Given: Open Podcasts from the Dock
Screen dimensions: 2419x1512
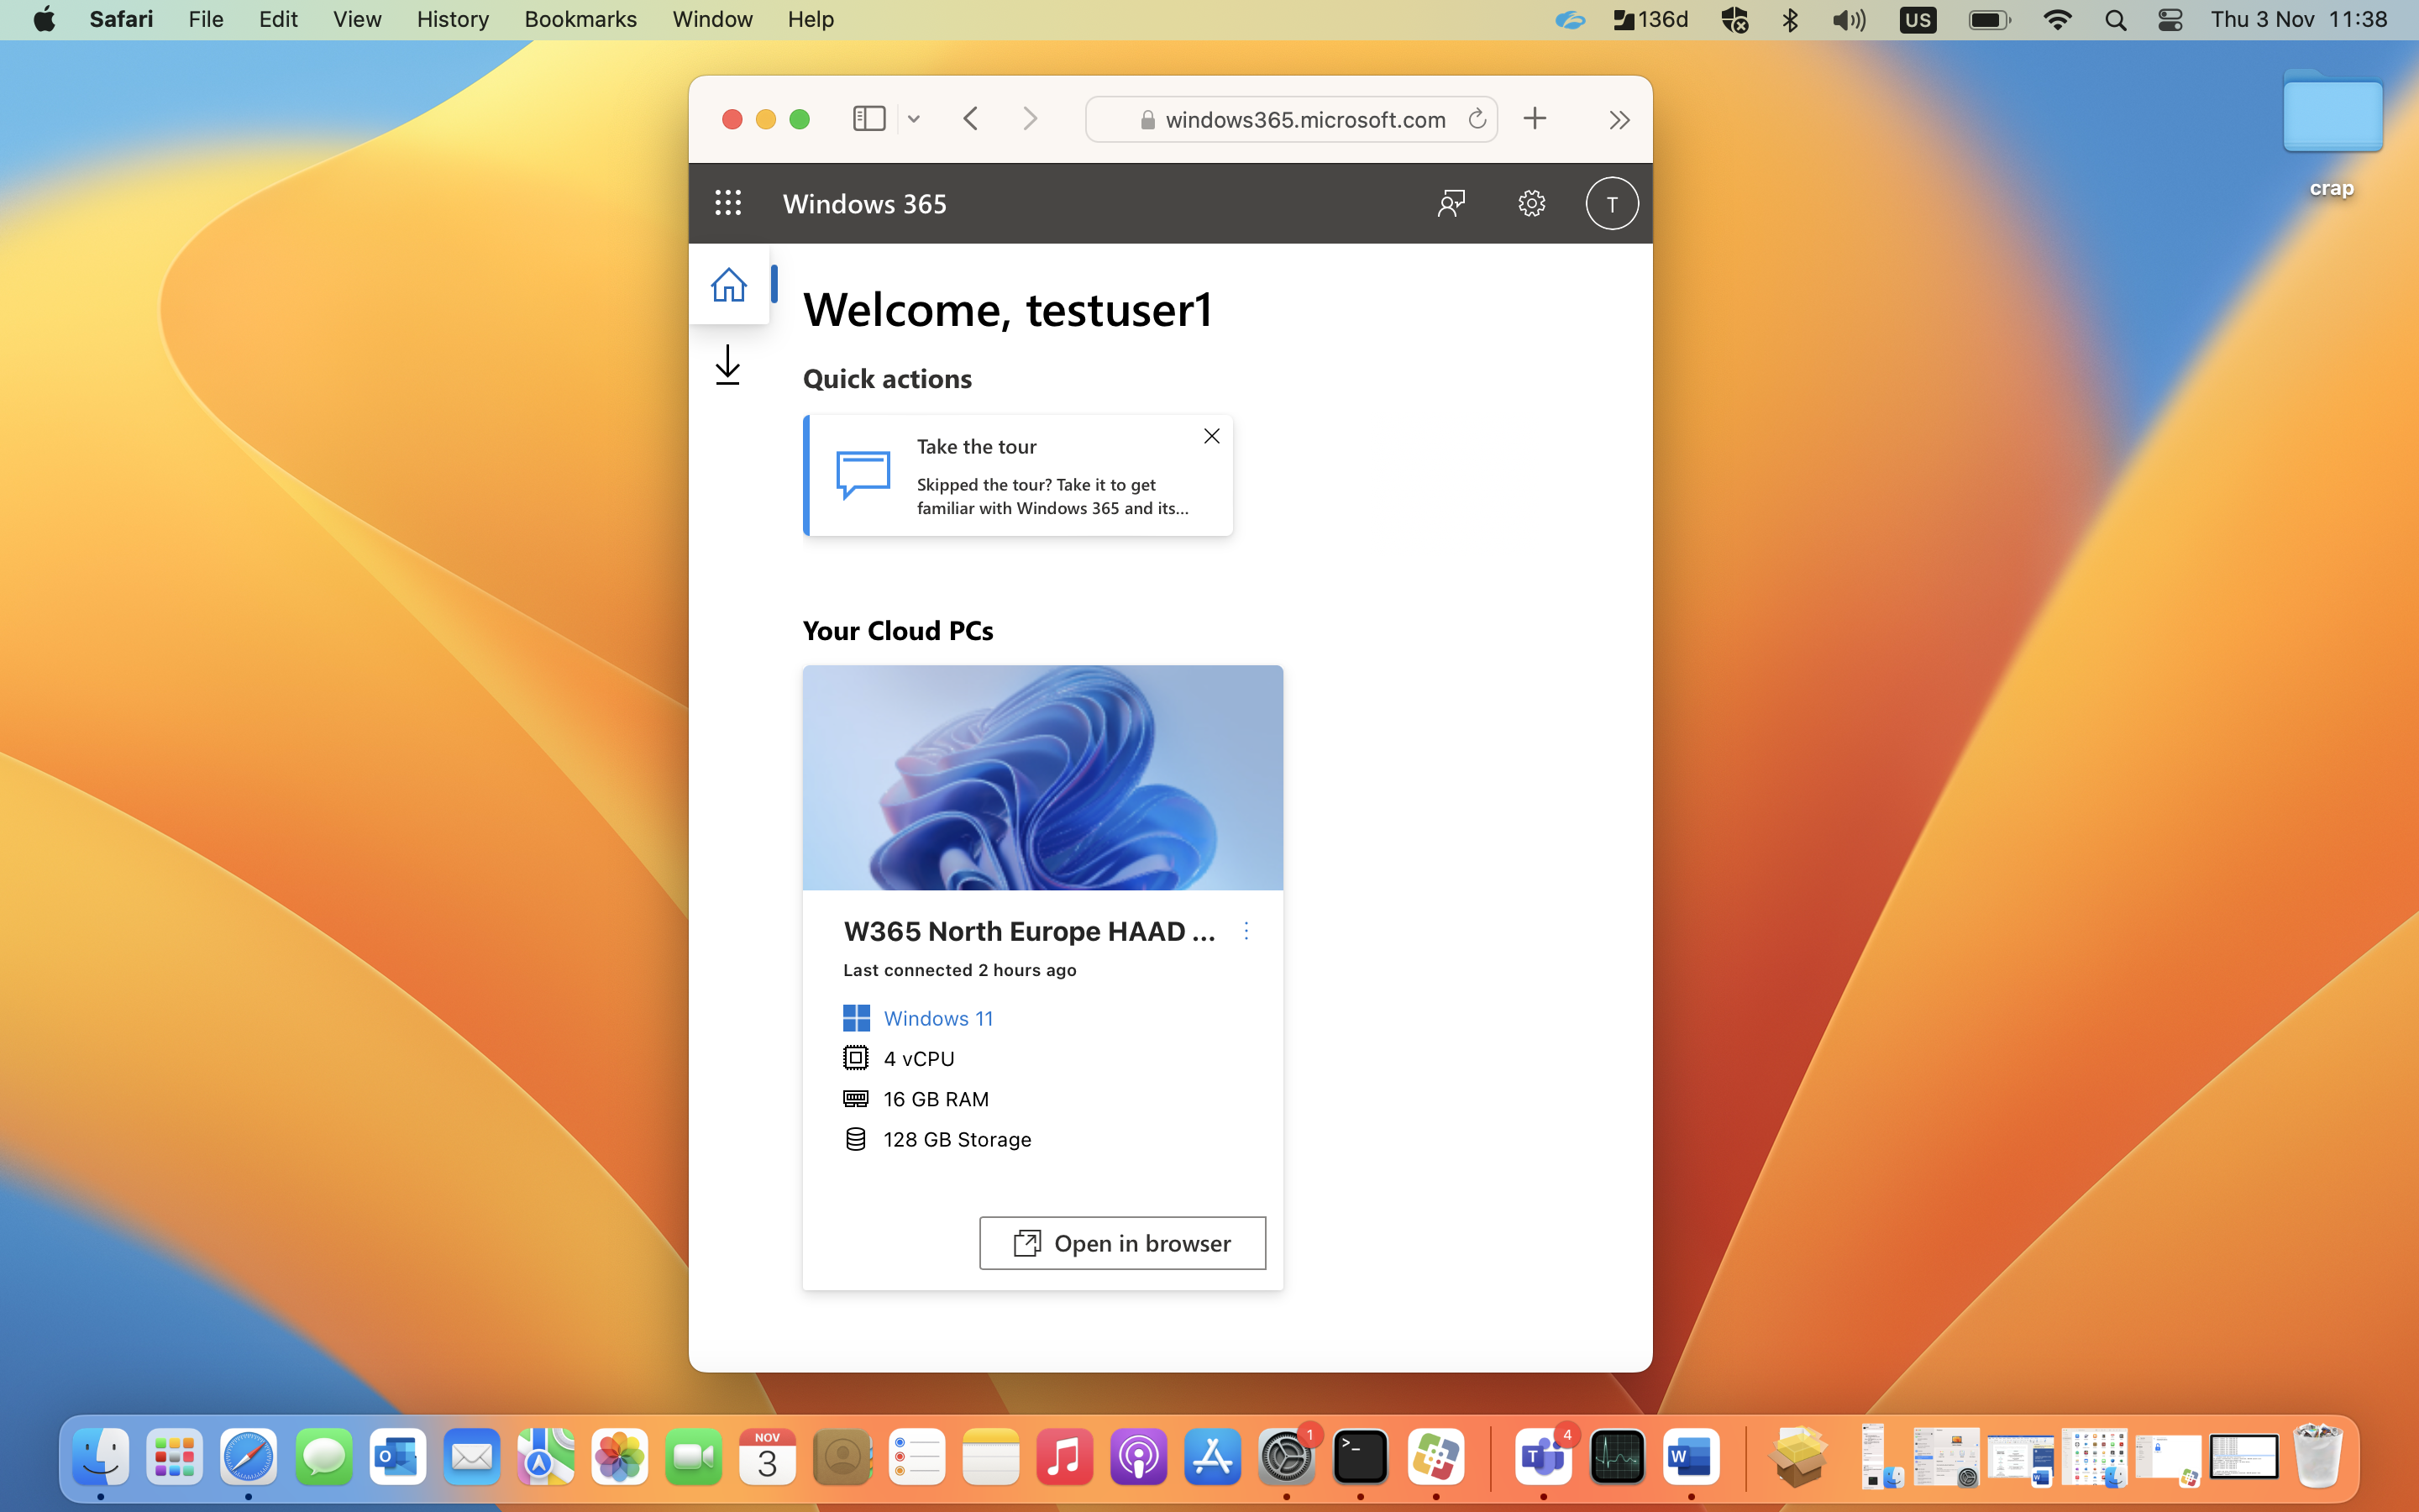Looking at the screenshot, I should coord(1139,1456).
